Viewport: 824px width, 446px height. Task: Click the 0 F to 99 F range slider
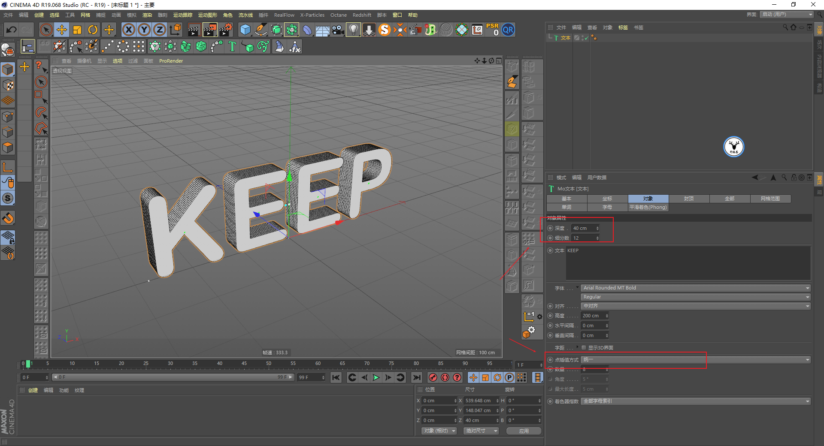click(173, 377)
